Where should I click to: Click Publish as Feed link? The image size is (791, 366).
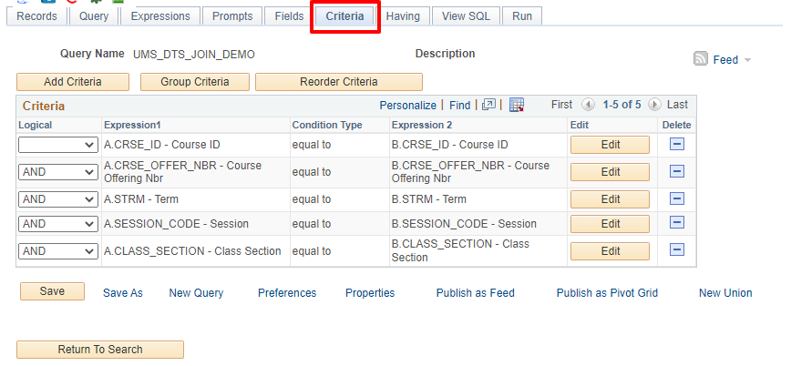click(x=475, y=293)
